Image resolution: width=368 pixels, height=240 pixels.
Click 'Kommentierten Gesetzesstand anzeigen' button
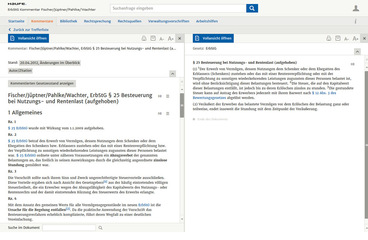[42, 83]
